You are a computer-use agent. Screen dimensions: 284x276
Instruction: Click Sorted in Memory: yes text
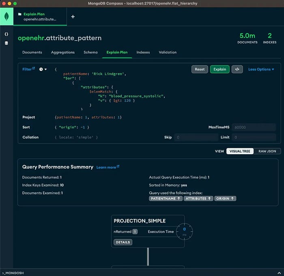(x=168, y=185)
